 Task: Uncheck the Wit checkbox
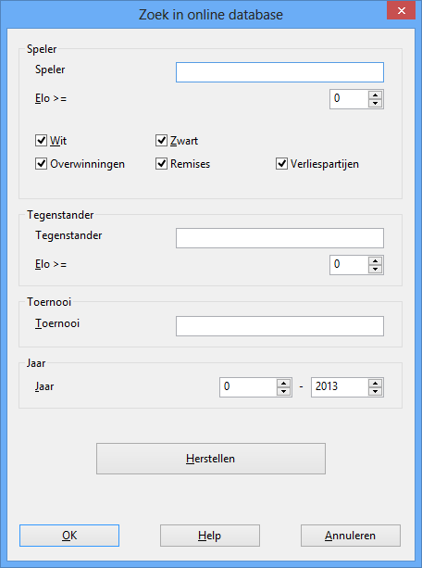tap(41, 141)
